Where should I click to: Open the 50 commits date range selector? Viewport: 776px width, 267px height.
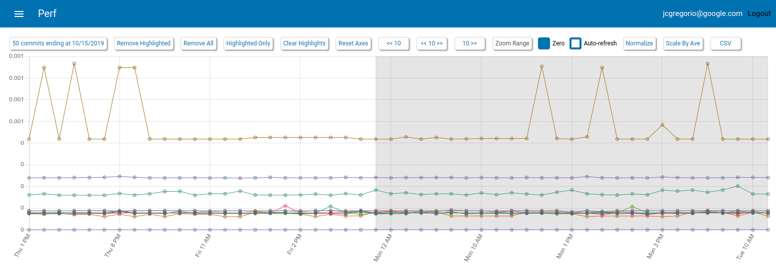tap(58, 43)
